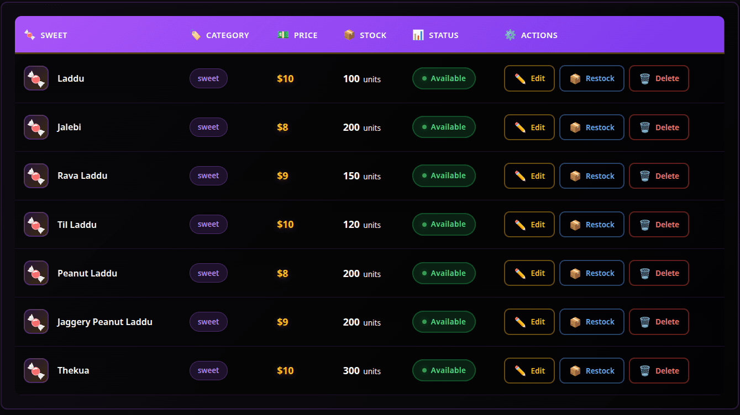Restock Jaggery Peanut Laddu
The width and height of the screenshot is (740, 415).
click(591, 322)
